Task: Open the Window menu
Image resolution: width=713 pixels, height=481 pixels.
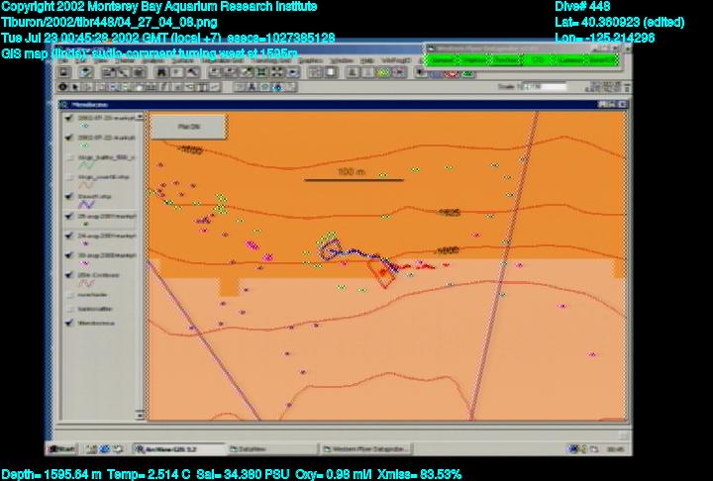Action: point(343,59)
